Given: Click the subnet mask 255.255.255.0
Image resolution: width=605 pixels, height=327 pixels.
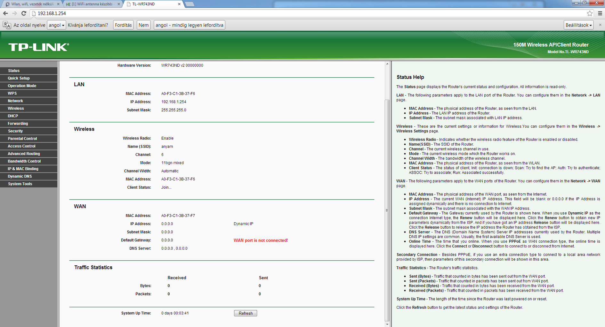Looking at the screenshot, I should [x=173, y=110].
